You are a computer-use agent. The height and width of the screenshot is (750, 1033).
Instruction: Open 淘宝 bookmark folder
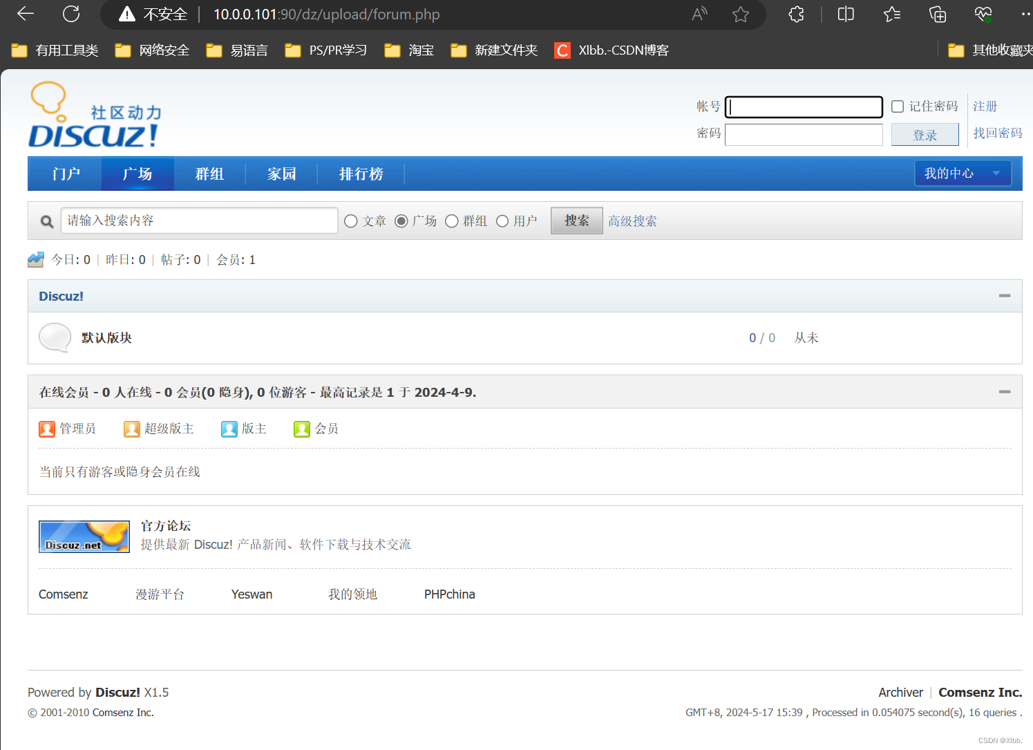point(409,50)
